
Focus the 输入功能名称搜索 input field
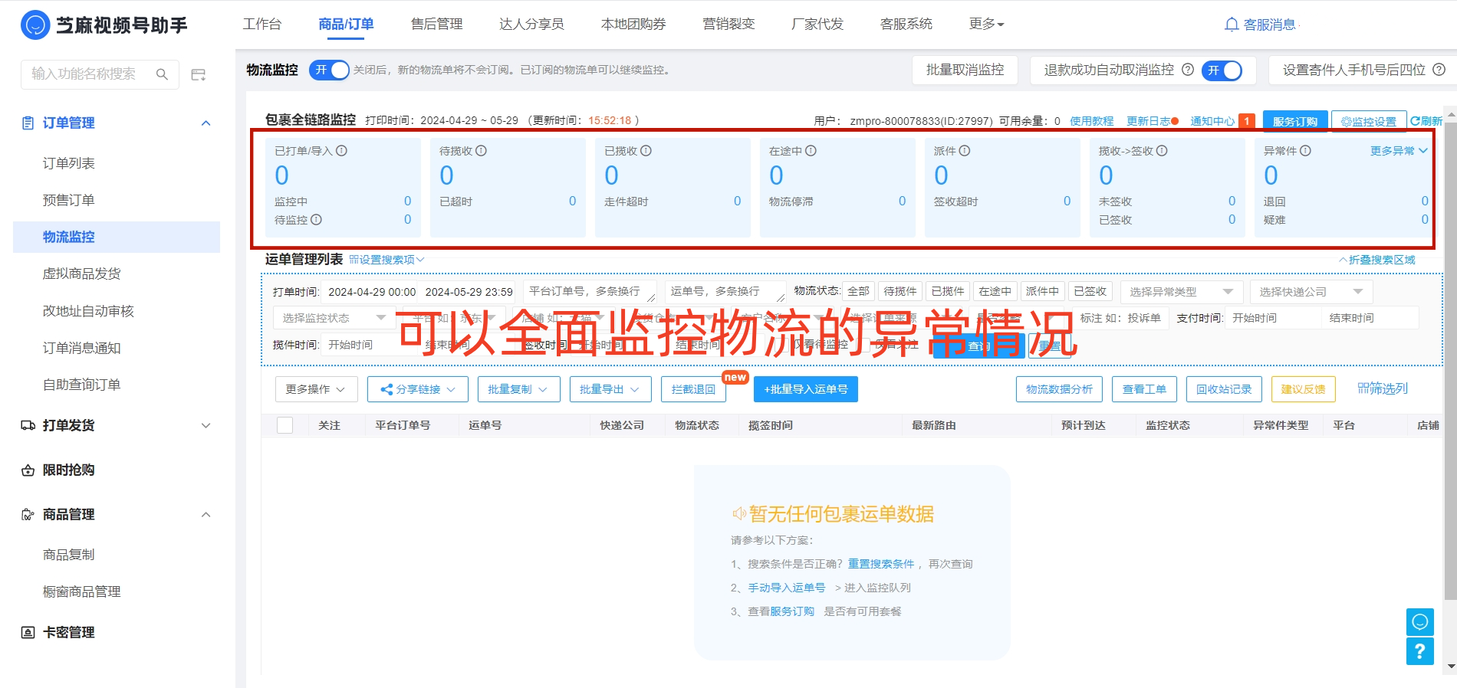point(100,74)
